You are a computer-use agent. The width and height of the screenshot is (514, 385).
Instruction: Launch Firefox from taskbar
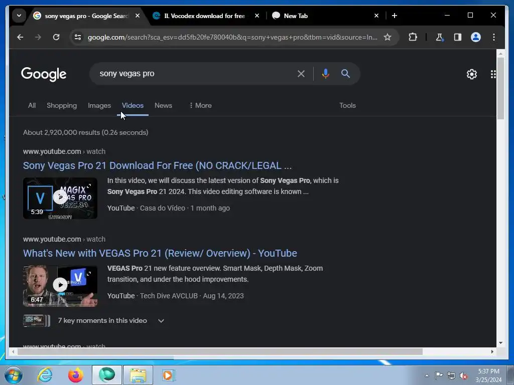(76, 375)
